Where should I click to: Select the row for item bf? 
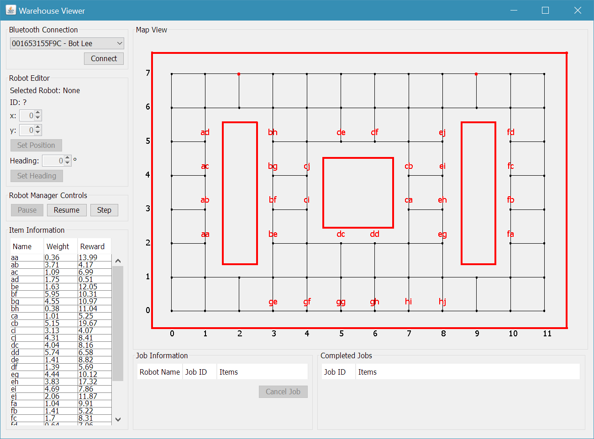coord(46,294)
